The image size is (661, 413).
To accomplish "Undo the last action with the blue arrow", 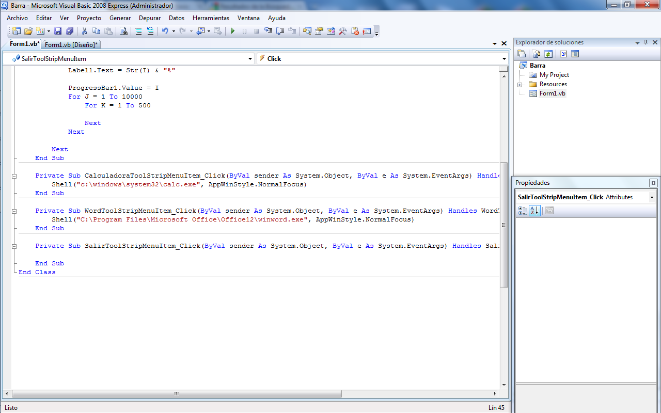I will [165, 31].
